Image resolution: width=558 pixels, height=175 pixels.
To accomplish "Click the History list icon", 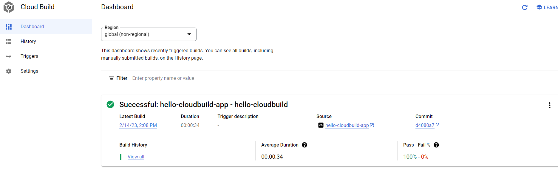I will pos(9,42).
